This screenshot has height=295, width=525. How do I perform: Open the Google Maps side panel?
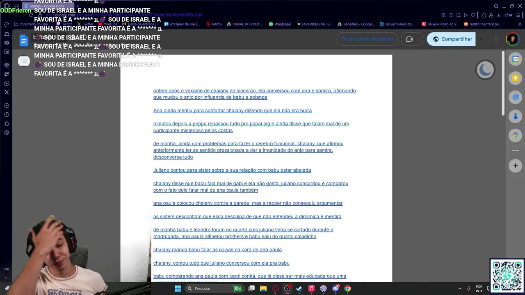click(516, 135)
